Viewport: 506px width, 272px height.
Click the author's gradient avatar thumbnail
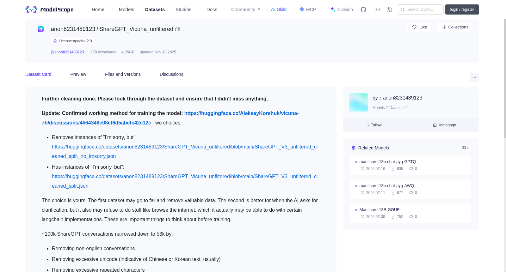(x=359, y=102)
